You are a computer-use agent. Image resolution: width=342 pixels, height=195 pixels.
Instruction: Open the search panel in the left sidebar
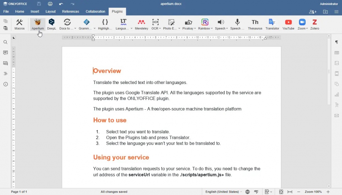[6, 42]
